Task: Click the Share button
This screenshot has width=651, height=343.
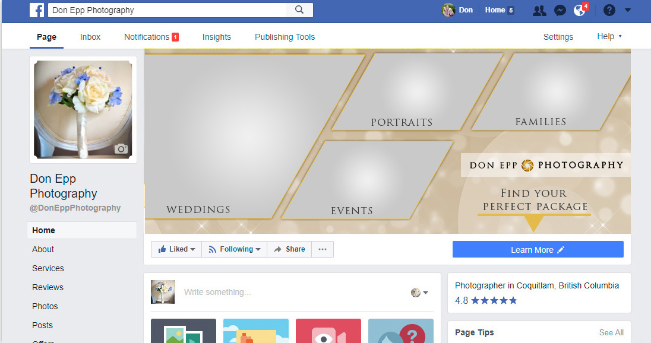Action: 289,249
